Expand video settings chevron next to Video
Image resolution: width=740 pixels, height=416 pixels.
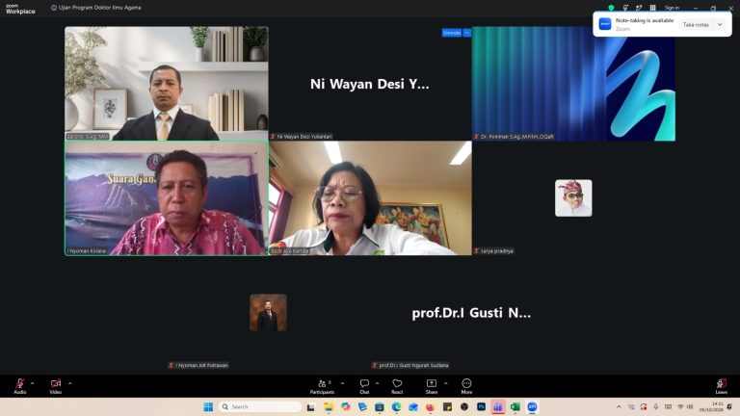click(x=69, y=383)
